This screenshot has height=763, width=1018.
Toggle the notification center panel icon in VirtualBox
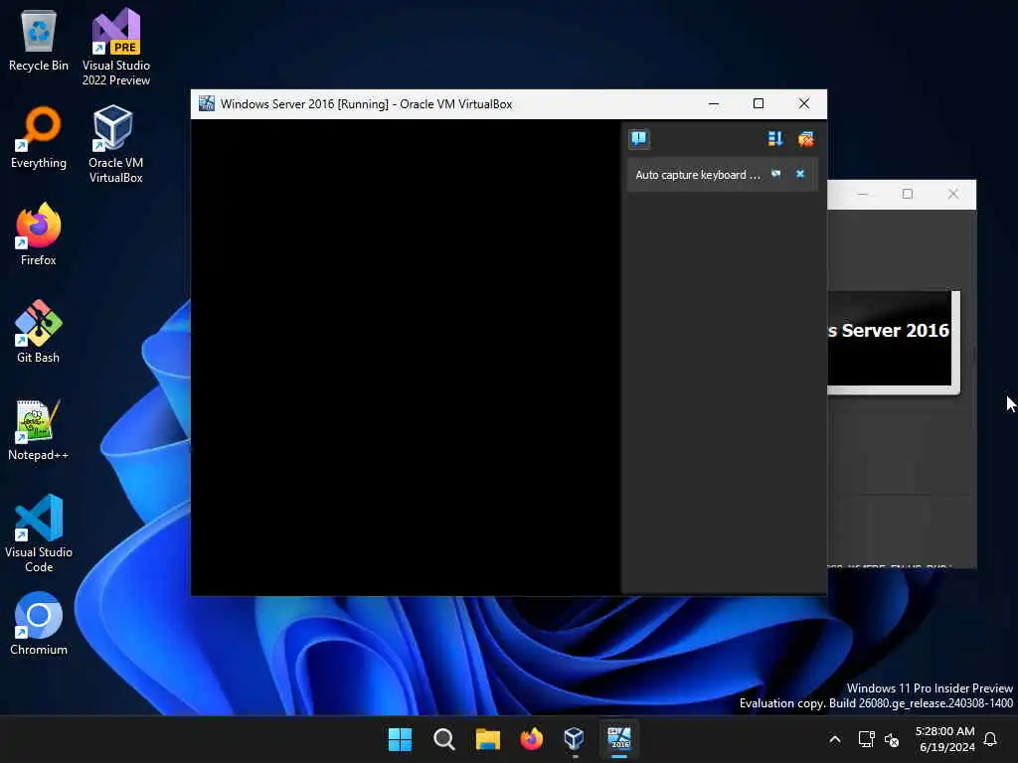(x=639, y=139)
